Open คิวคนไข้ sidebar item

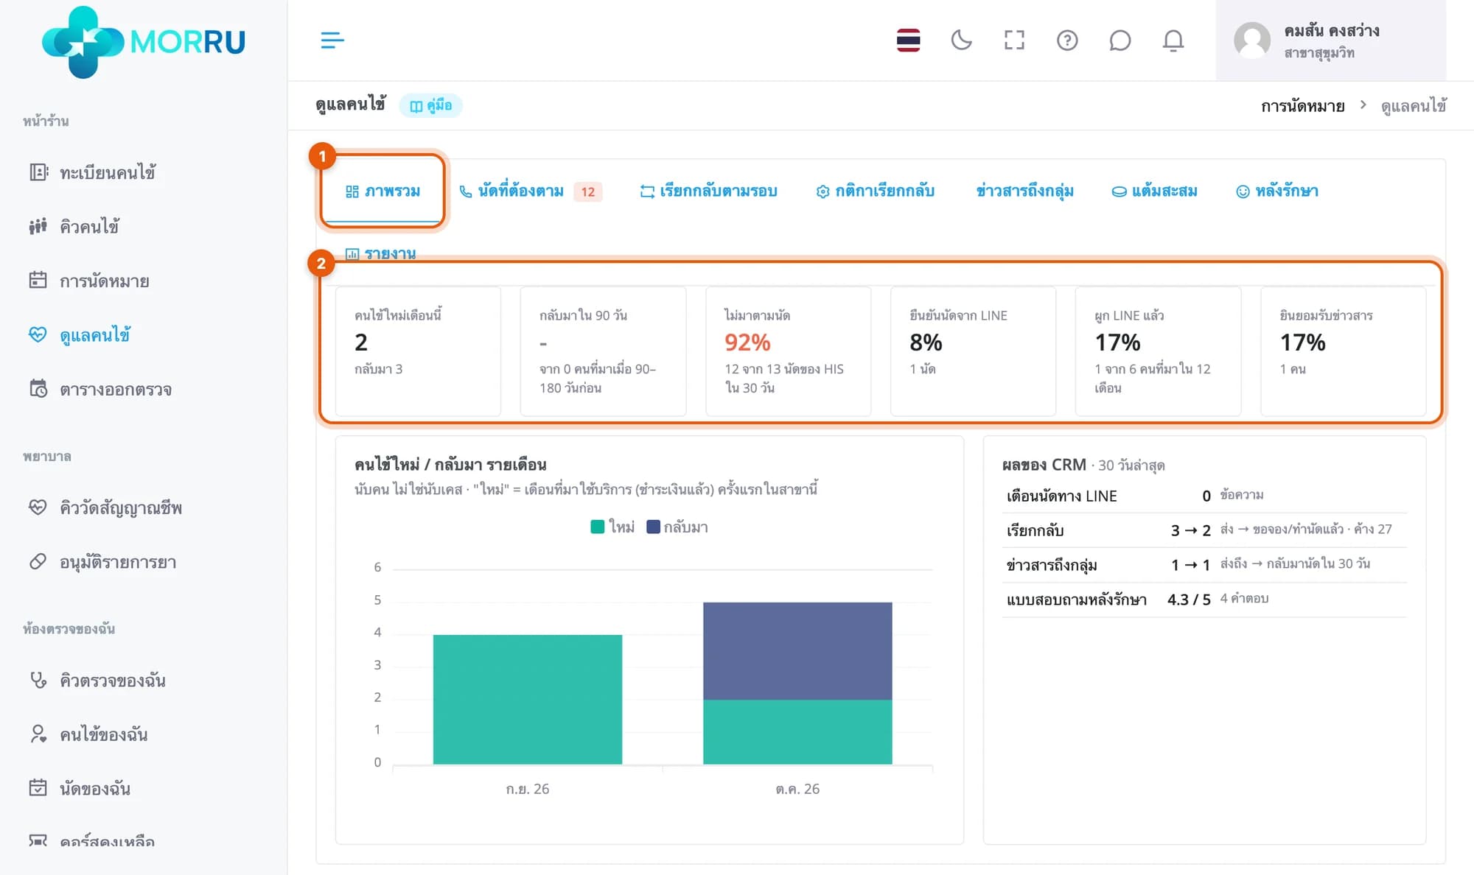(74, 226)
